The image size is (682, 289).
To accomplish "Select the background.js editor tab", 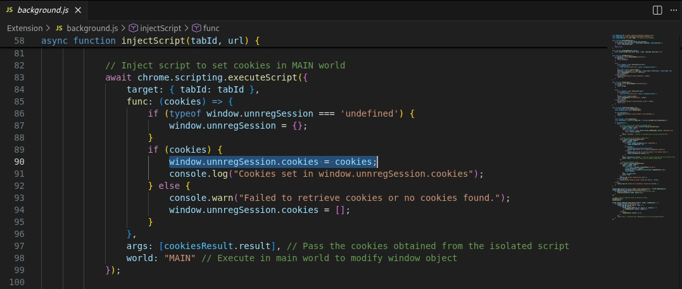I will [x=43, y=10].
